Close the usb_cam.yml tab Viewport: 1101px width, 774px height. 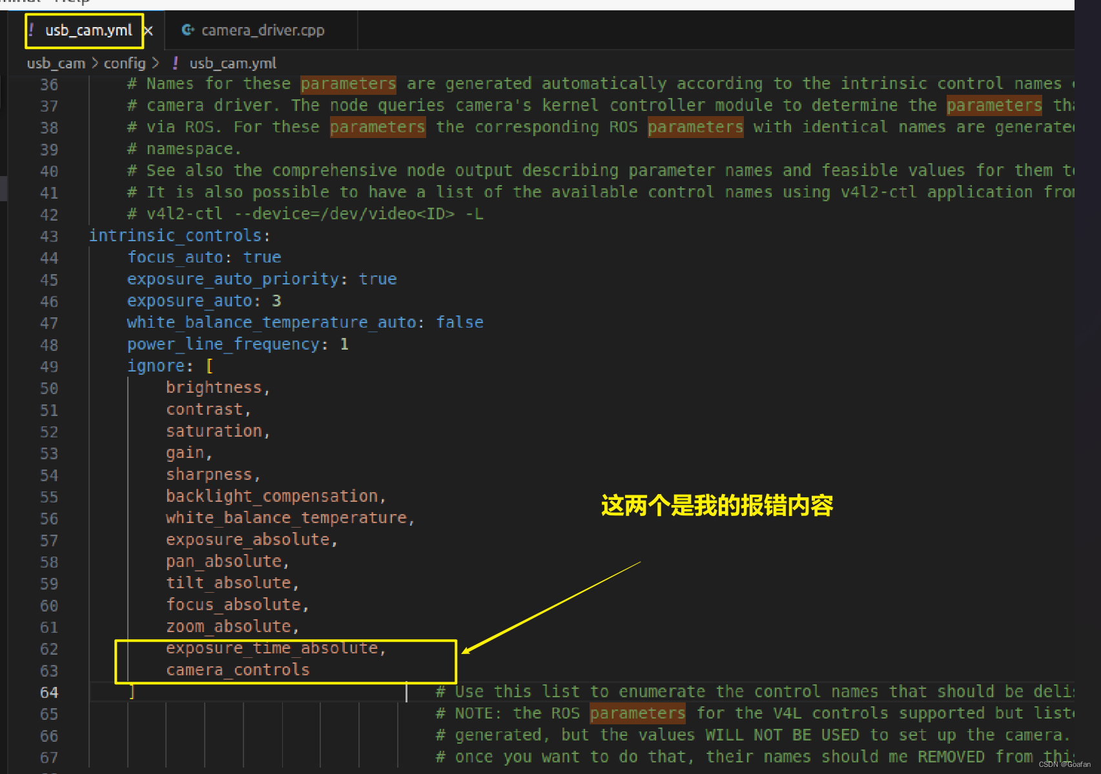(149, 30)
